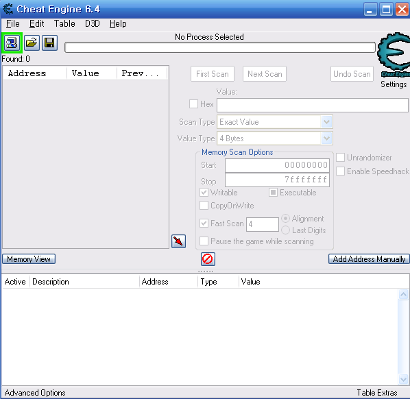Open Table Extras
This screenshot has width=410, height=399.
coord(377,393)
